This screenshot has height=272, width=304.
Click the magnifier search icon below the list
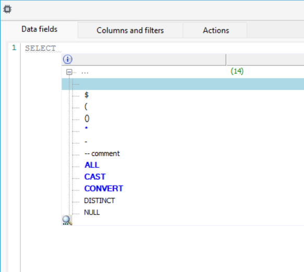(x=67, y=220)
